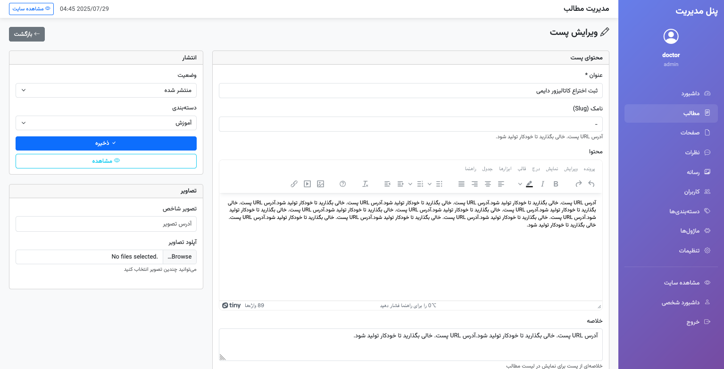Align text right using the editor toolbar
This screenshot has width=724, height=369.
(x=474, y=184)
